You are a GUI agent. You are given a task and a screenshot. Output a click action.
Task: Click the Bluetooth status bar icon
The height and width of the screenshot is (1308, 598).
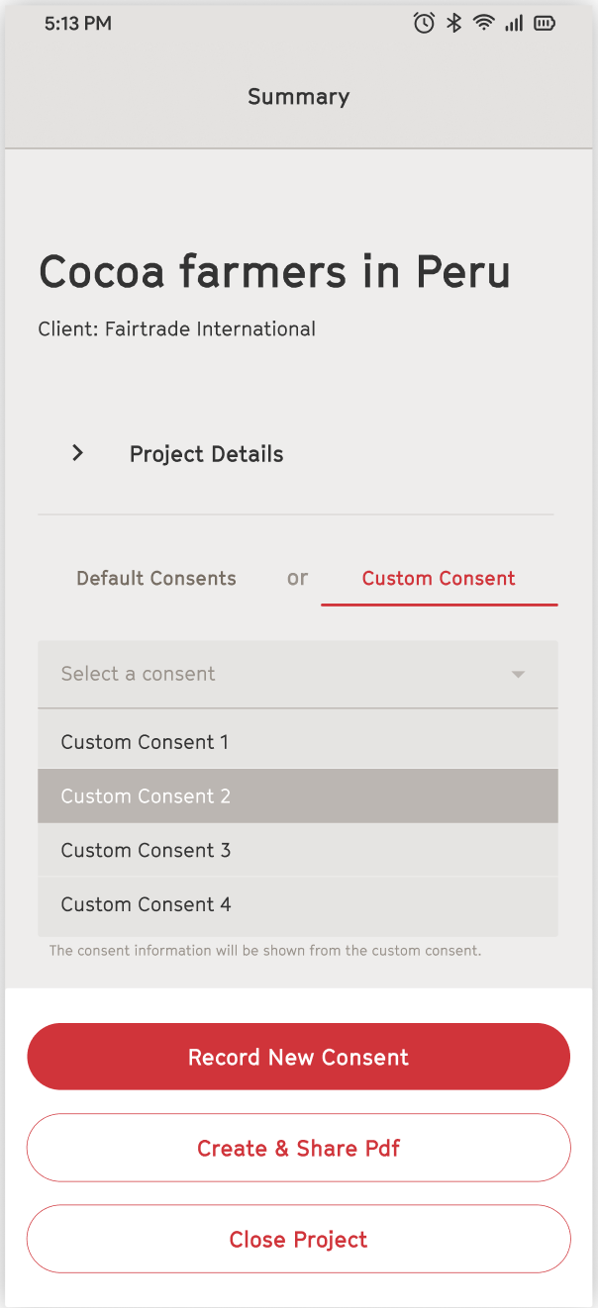point(454,23)
